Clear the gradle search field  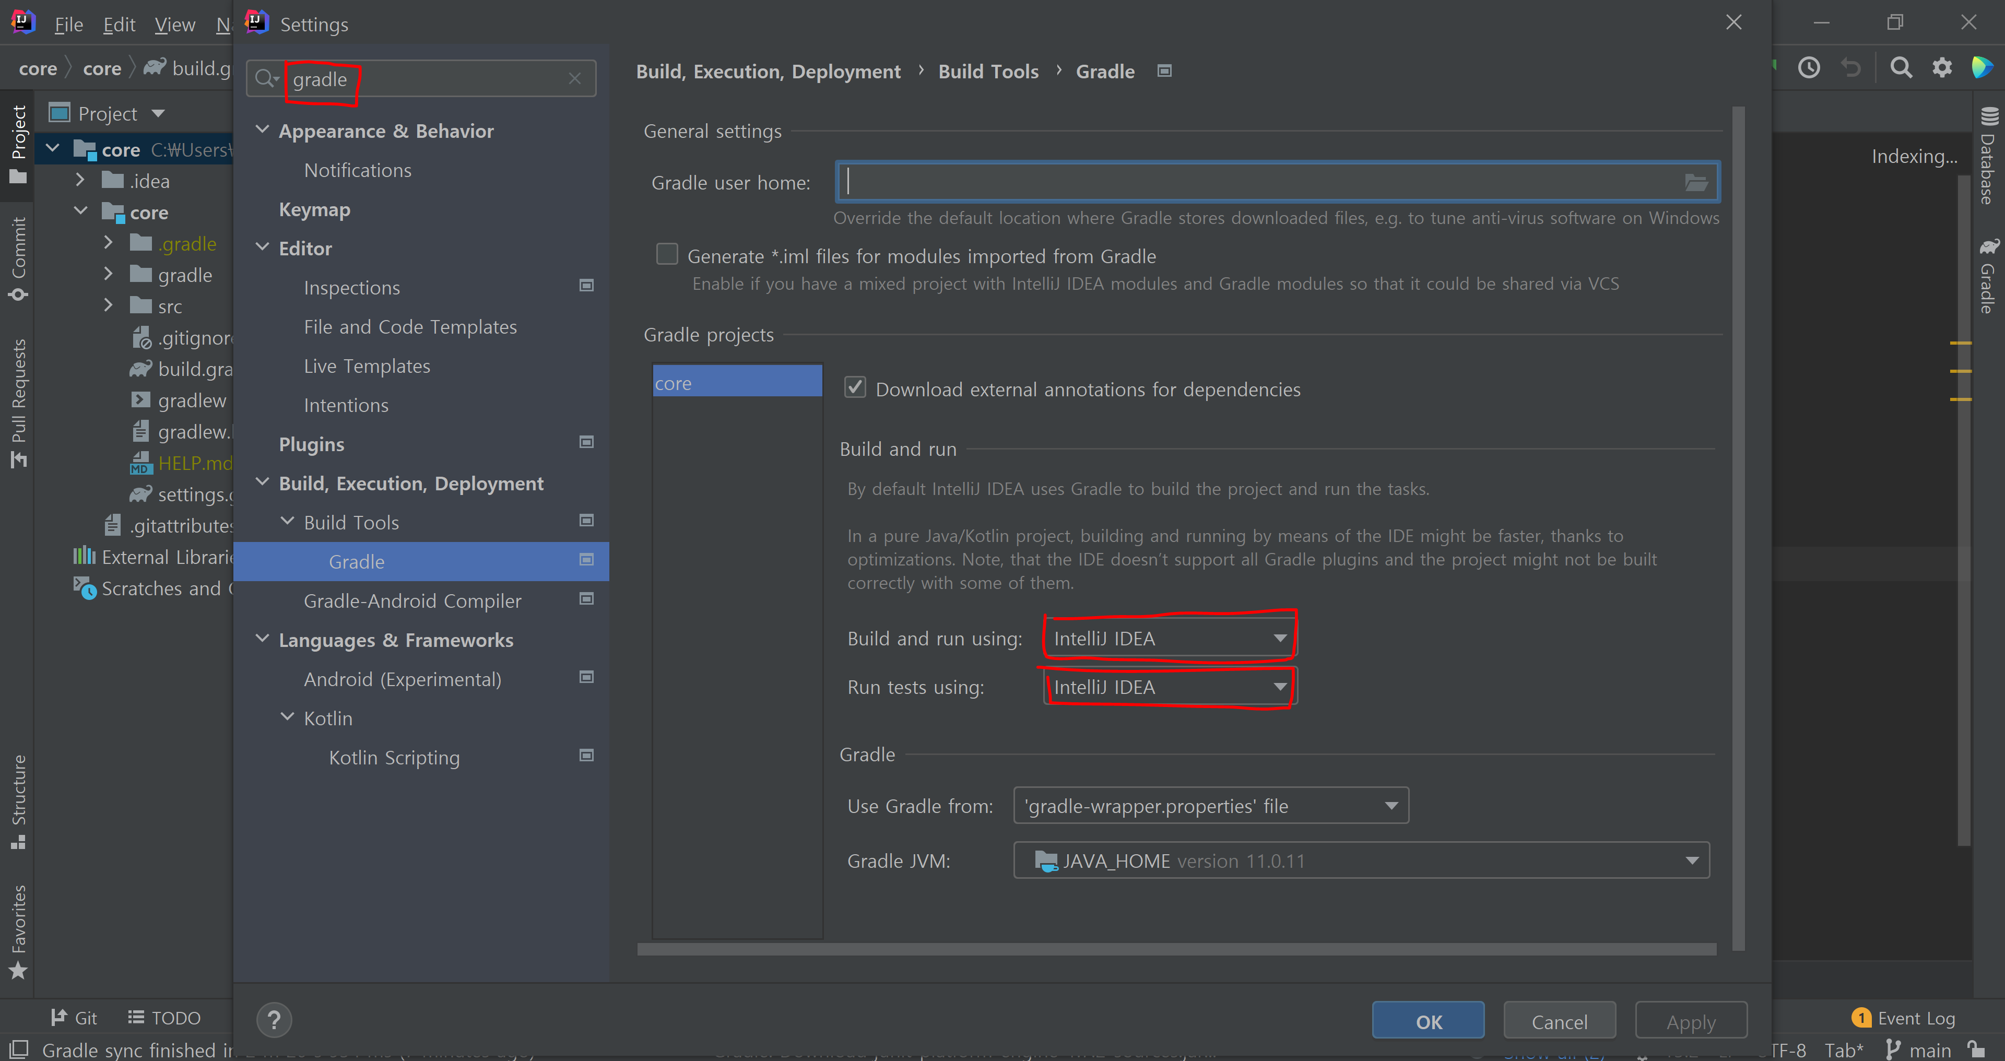point(574,79)
